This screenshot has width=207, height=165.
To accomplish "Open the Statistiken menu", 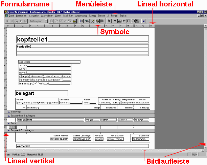I will click(x=68, y=15).
